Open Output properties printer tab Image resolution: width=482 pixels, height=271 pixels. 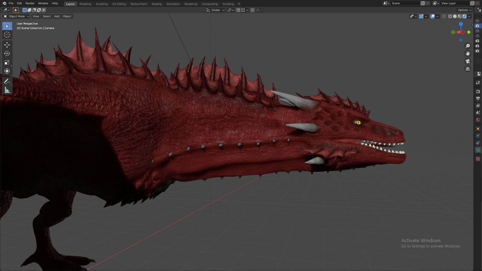click(x=478, y=98)
